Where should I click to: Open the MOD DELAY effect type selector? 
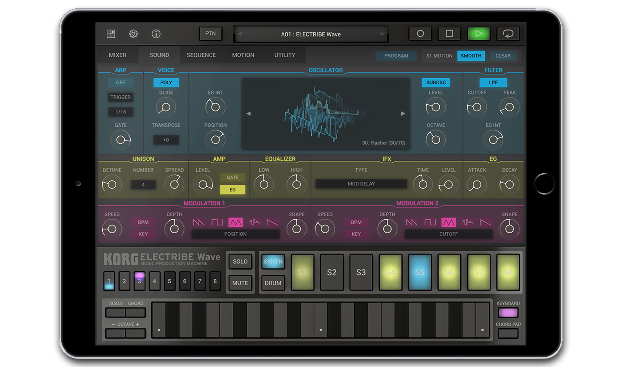coord(361,183)
